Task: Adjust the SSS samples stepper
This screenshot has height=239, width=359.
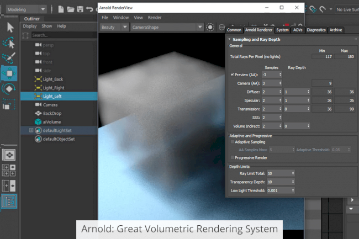Action: coord(280,118)
